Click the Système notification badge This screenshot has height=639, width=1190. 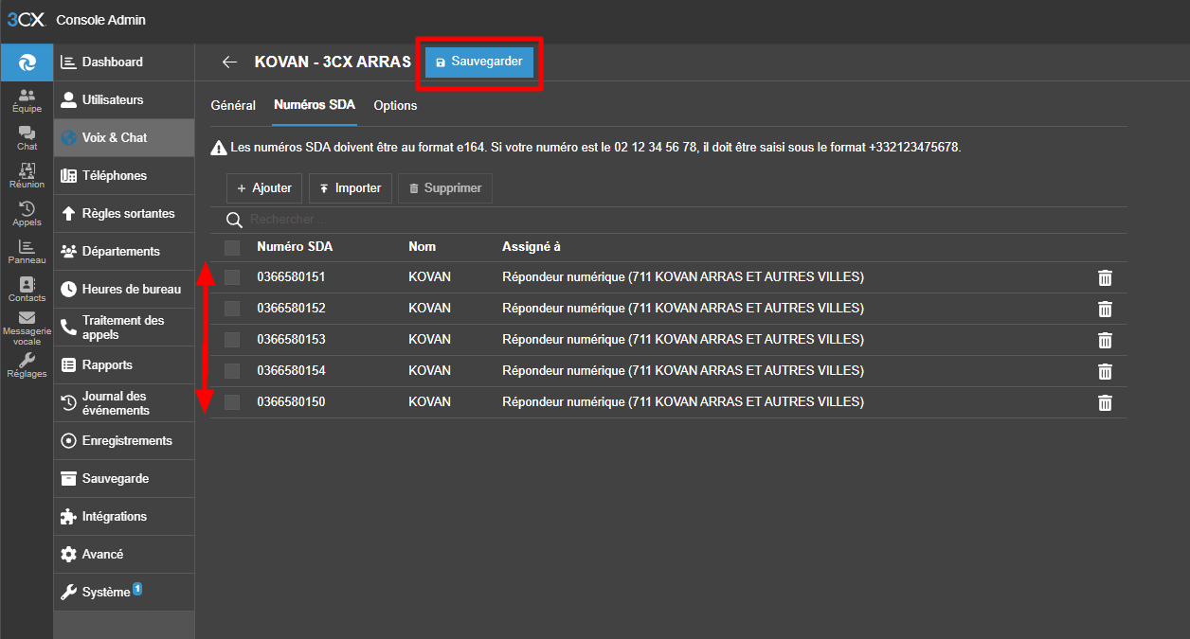pyautogui.click(x=137, y=588)
